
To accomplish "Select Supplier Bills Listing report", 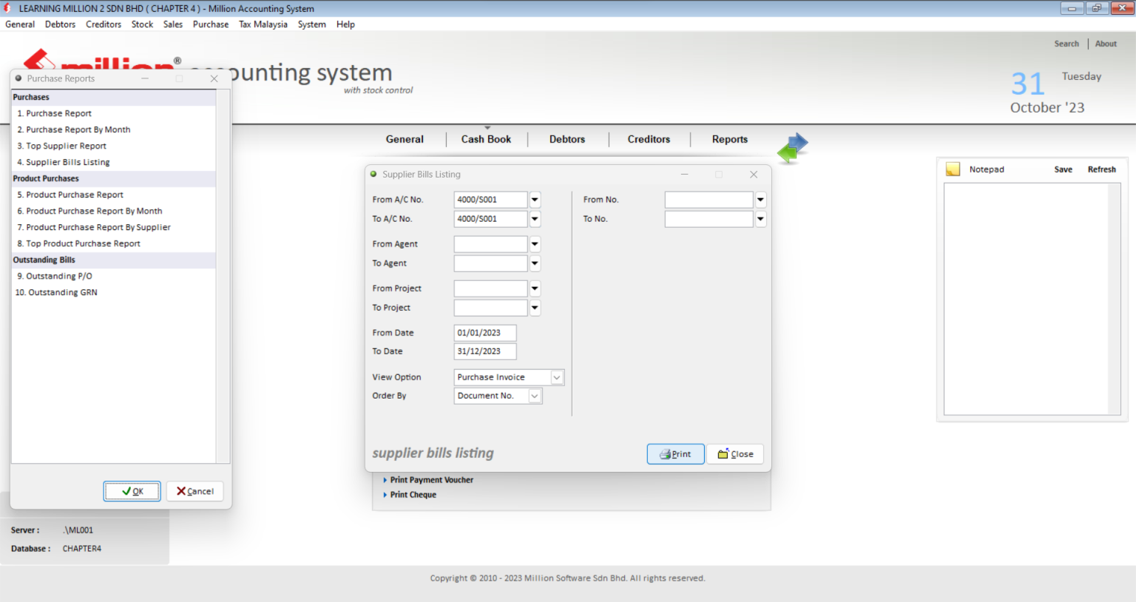I will tap(114, 162).
